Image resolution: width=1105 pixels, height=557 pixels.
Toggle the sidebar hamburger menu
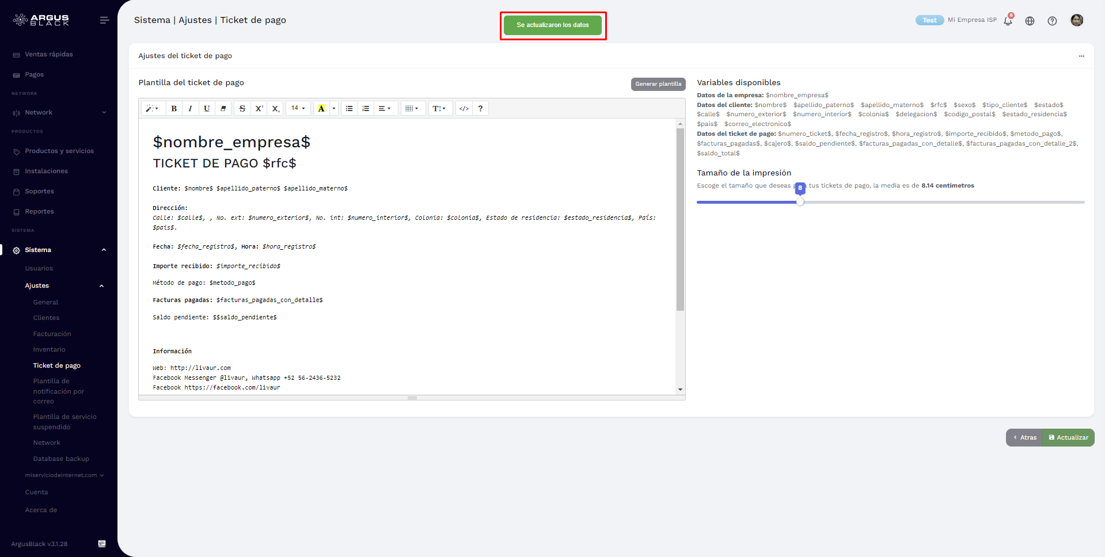click(104, 20)
